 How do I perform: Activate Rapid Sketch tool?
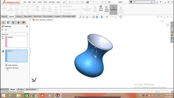pyautogui.click(x=107, y=9)
